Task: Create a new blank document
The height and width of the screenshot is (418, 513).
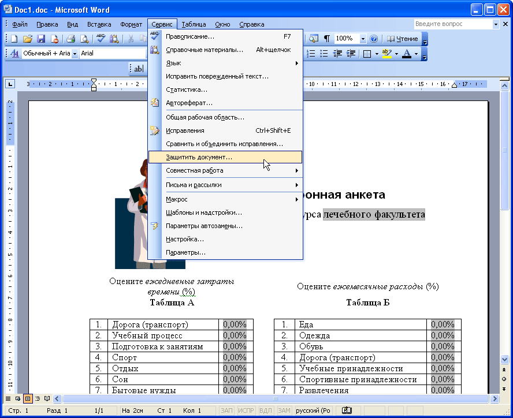Action: point(14,39)
